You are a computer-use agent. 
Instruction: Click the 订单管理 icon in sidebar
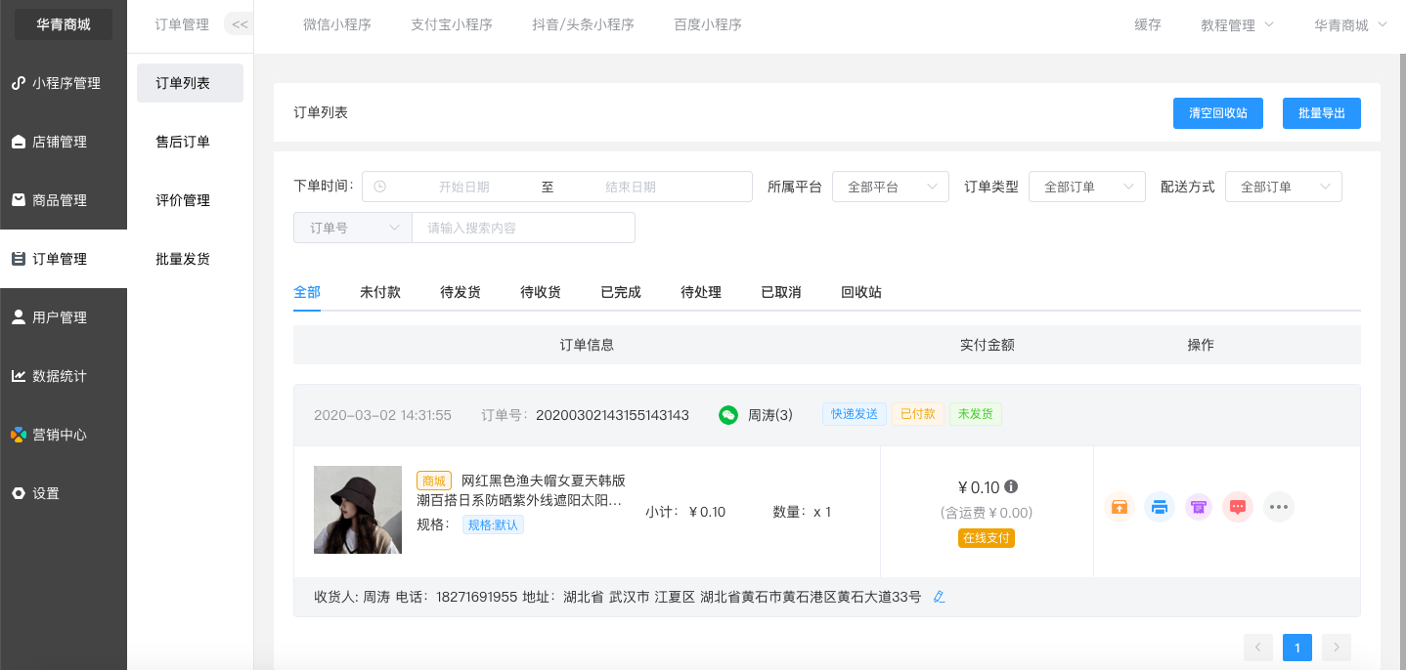pyautogui.click(x=18, y=259)
